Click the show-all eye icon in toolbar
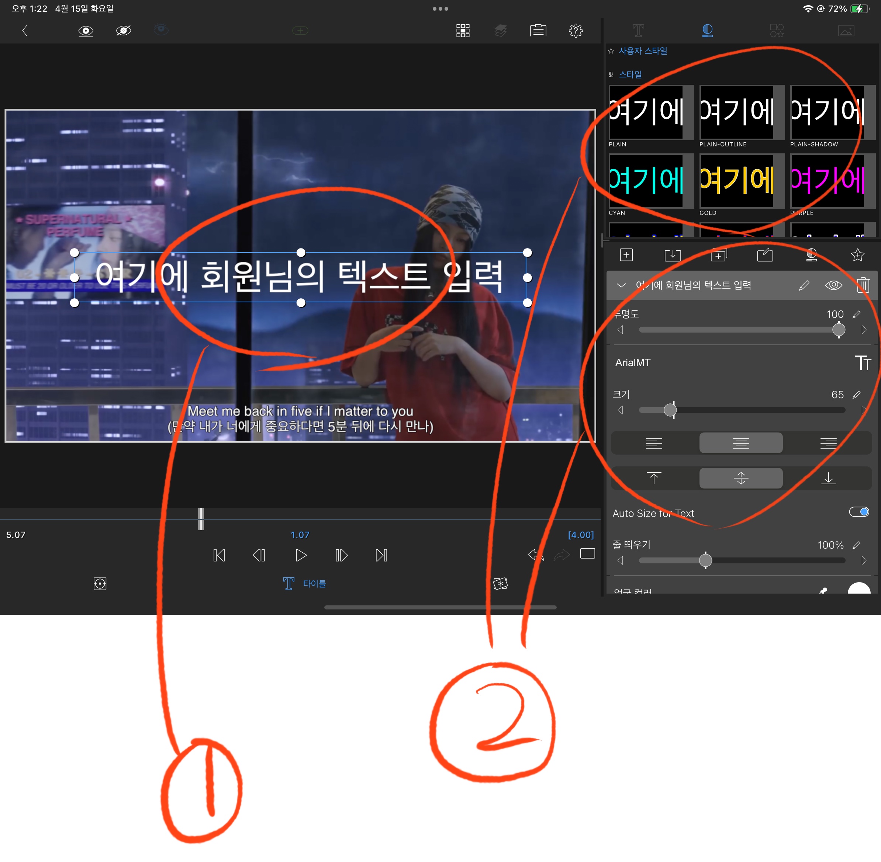The image size is (881, 862). click(86, 31)
